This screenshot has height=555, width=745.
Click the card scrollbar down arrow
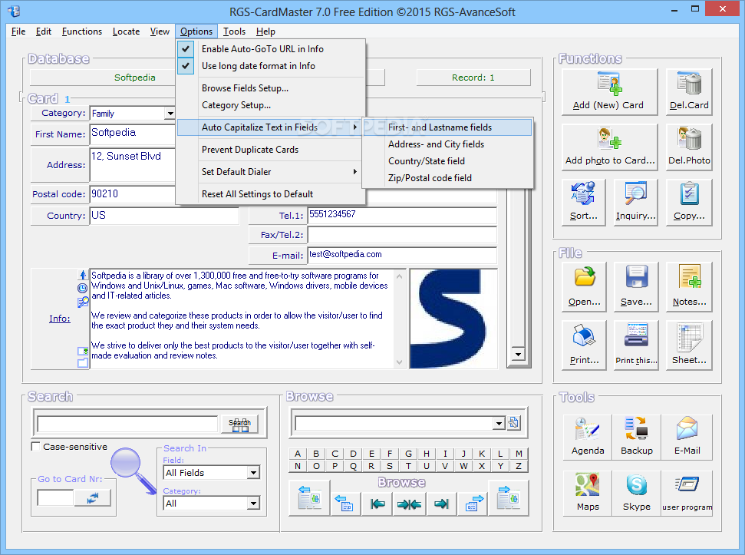(x=518, y=355)
